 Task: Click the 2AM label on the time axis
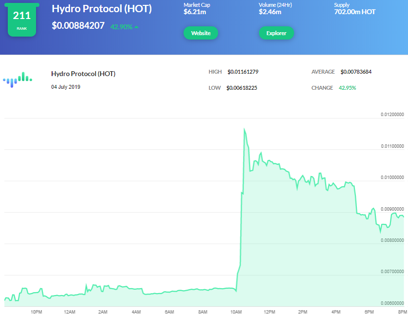(103, 312)
